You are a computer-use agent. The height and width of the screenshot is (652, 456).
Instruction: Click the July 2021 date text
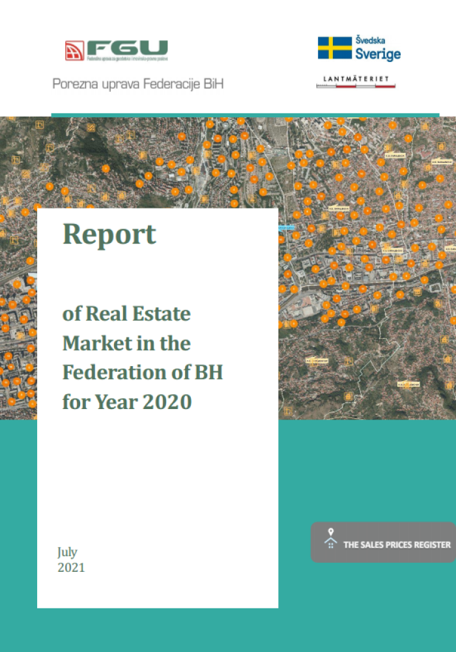(71, 560)
